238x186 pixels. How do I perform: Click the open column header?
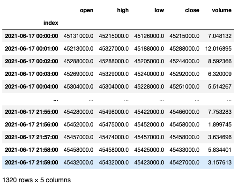[87, 10]
